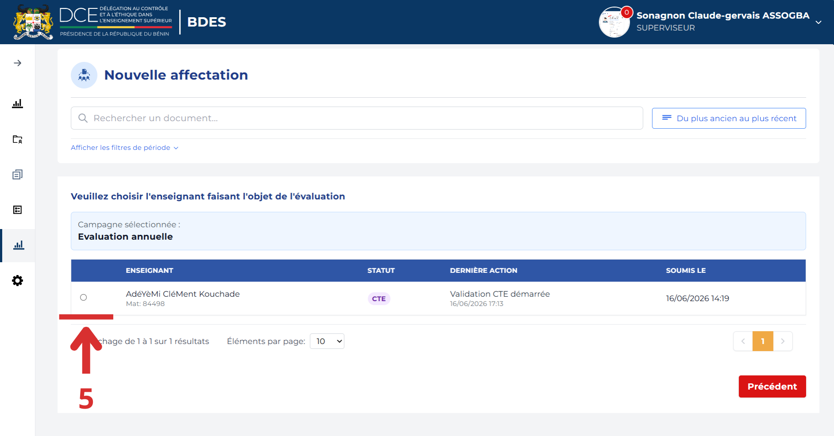Select the teacher AdéYèMi CléMent Kouchade radio button
834x436 pixels.
[84, 298]
